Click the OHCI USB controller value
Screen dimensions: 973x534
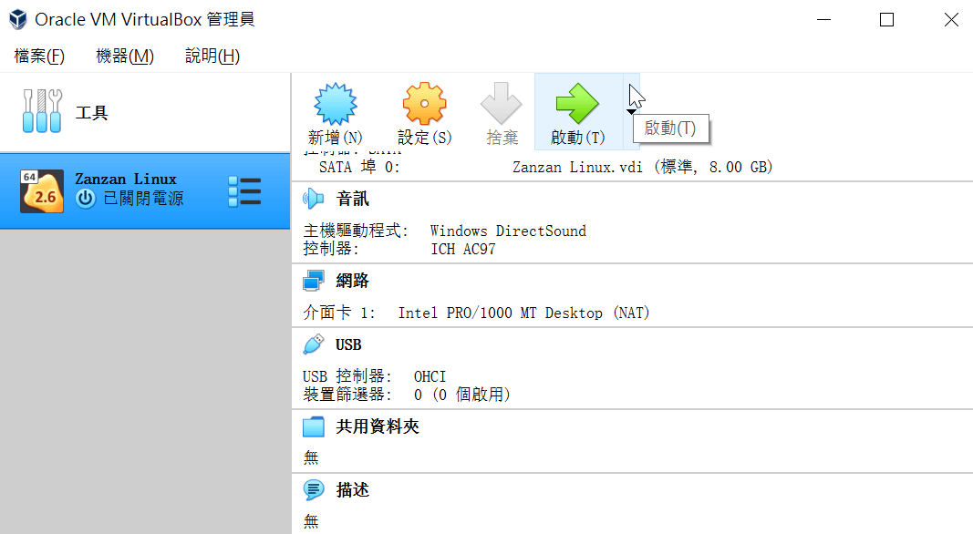430,376
